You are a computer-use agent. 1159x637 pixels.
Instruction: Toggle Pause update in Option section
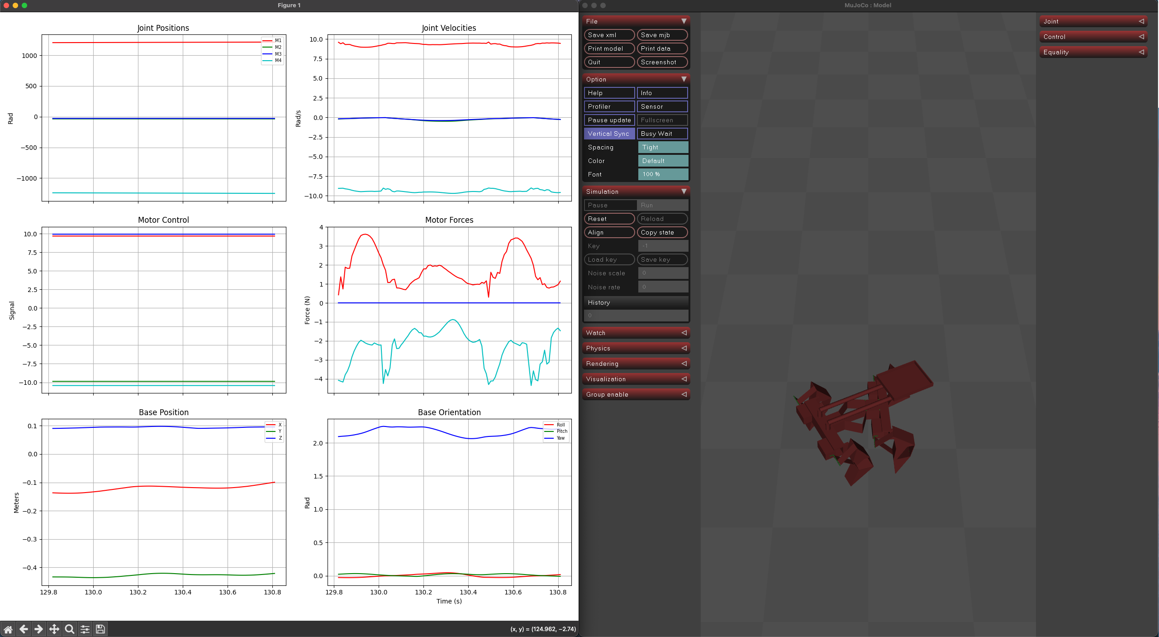(608, 120)
